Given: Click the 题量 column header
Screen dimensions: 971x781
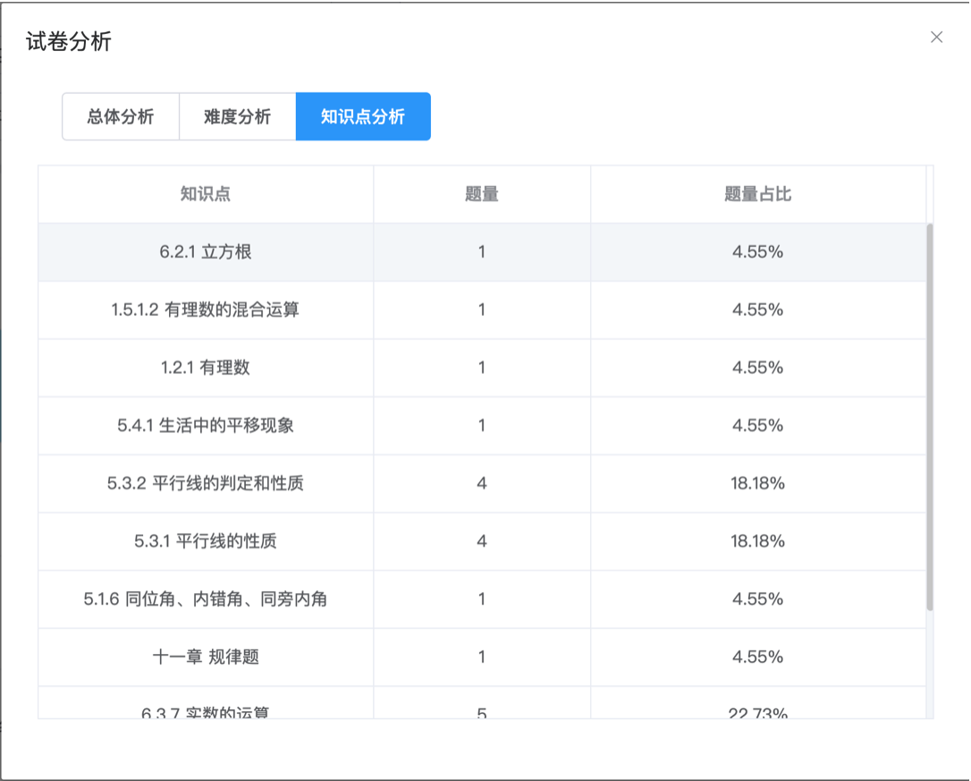Looking at the screenshot, I should (482, 194).
